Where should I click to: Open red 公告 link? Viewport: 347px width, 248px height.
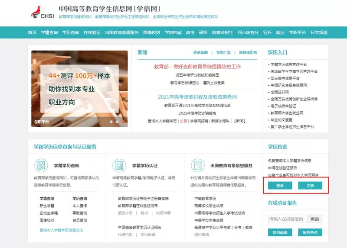183,121
